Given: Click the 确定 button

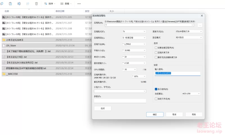Looking at the screenshot, I should pyautogui.click(x=155, y=114).
